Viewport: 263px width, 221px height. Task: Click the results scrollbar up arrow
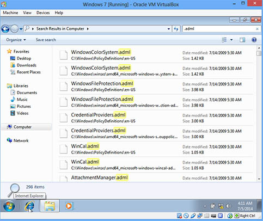(x=259, y=48)
